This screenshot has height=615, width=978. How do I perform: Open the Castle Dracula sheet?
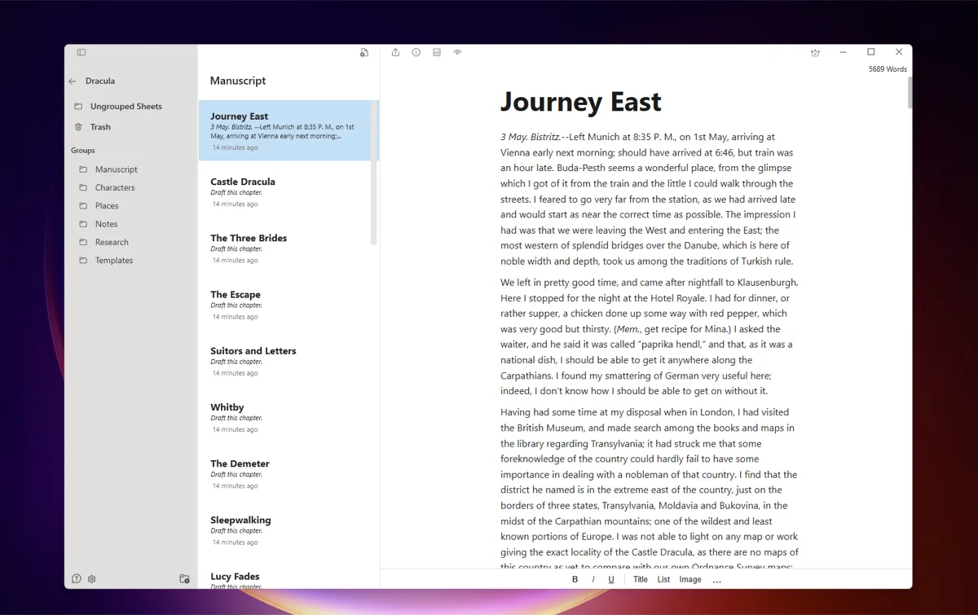click(x=284, y=192)
